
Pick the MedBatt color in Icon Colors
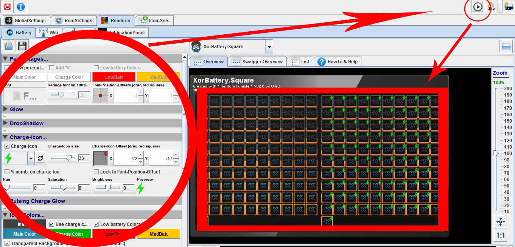(x=159, y=234)
